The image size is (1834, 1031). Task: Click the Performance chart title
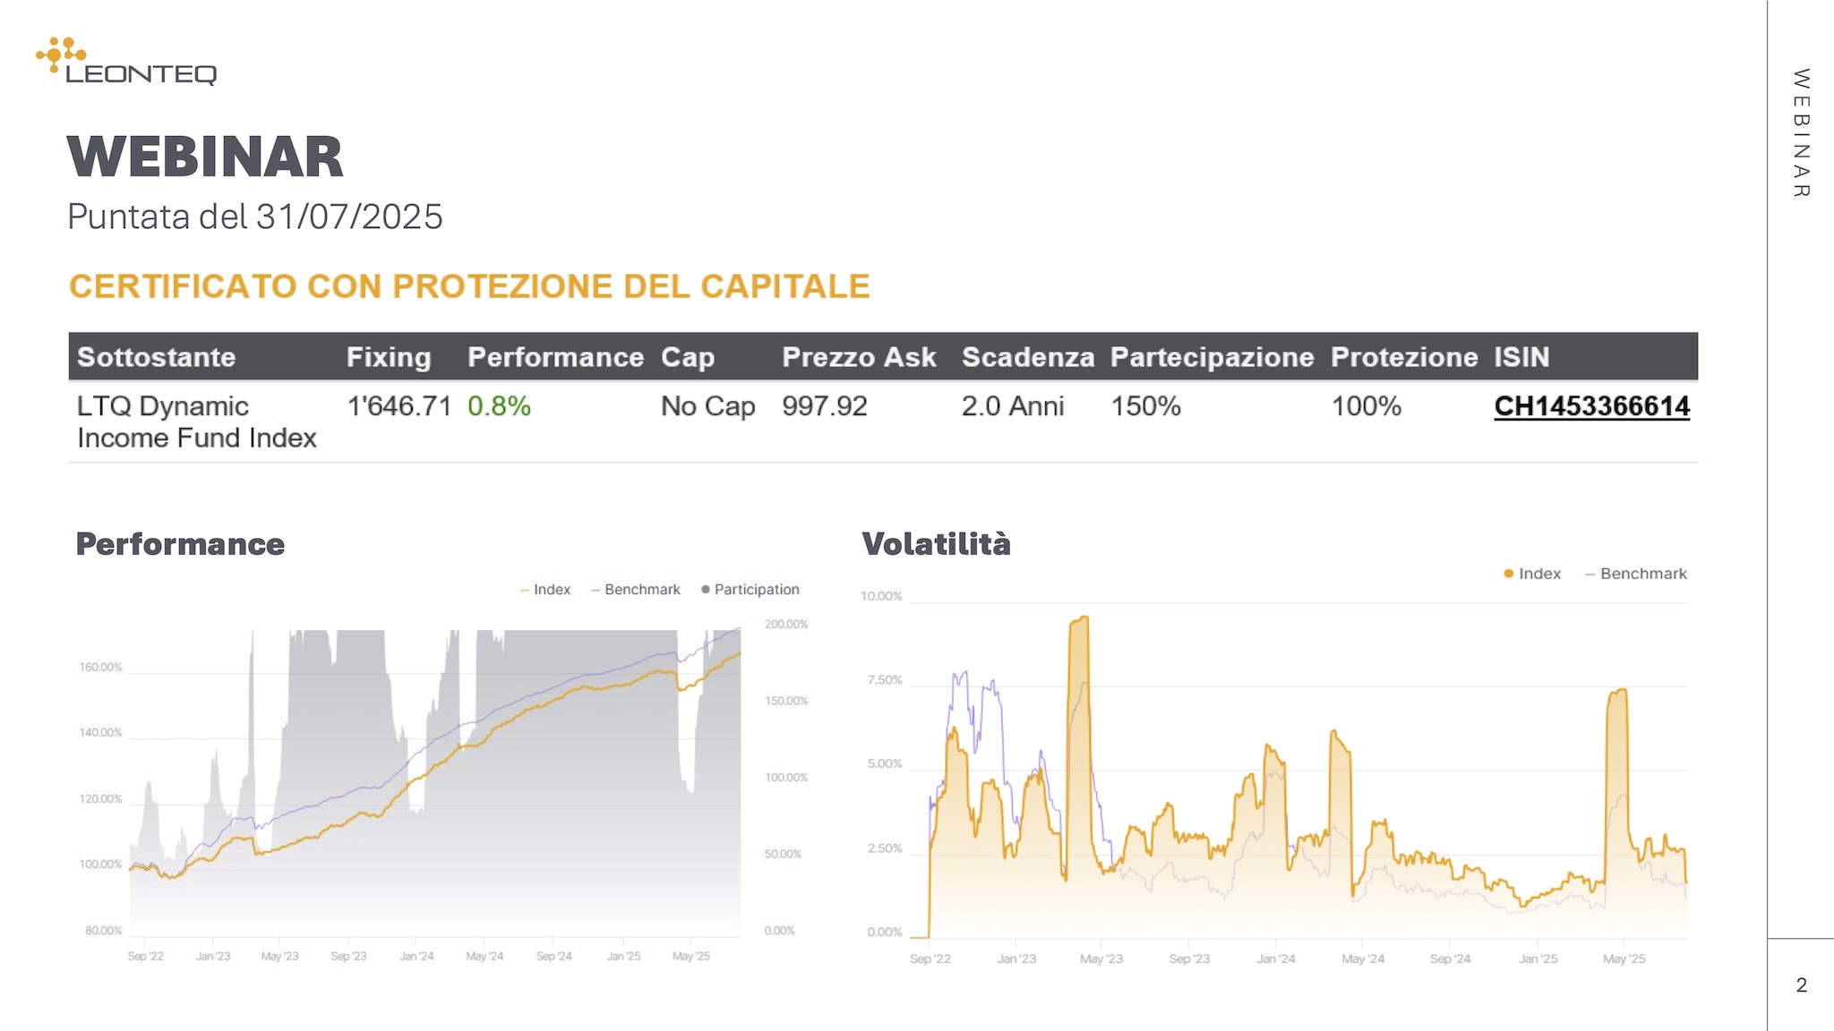(180, 544)
